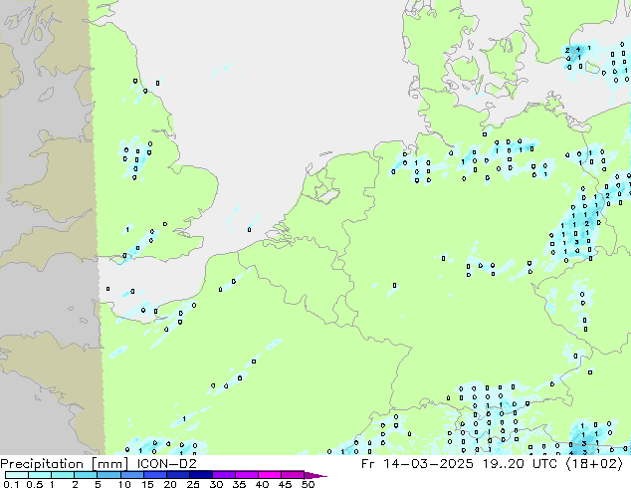This screenshot has height=488, width=631.
Task: Select legend swatch between 10 and 15
Action: click(x=132, y=475)
